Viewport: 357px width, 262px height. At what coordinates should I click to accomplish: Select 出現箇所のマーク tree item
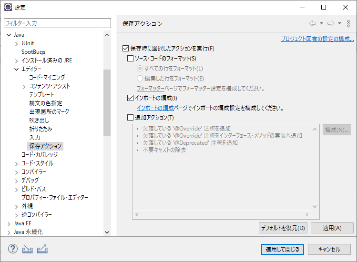coord(49,112)
